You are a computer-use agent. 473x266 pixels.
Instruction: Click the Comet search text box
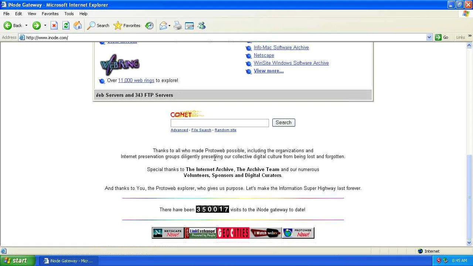click(220, 123)
